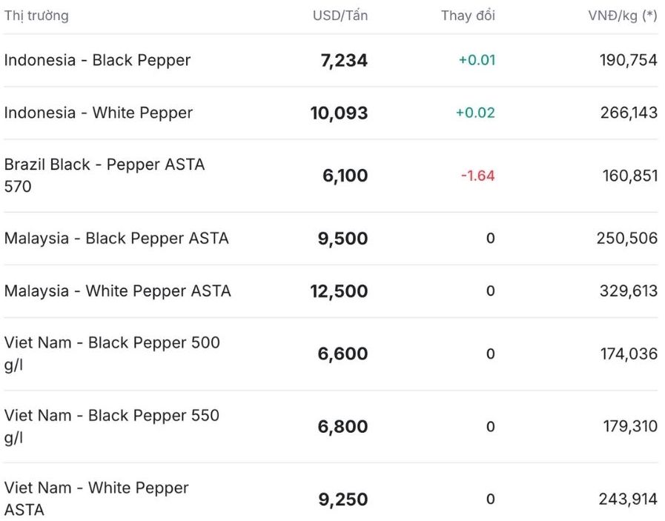Image resolution: width=665 pixels, height=521 pixels.
Task: Open the Brazil Black - Pepper ASTA 570 entry
Action: 104,176
